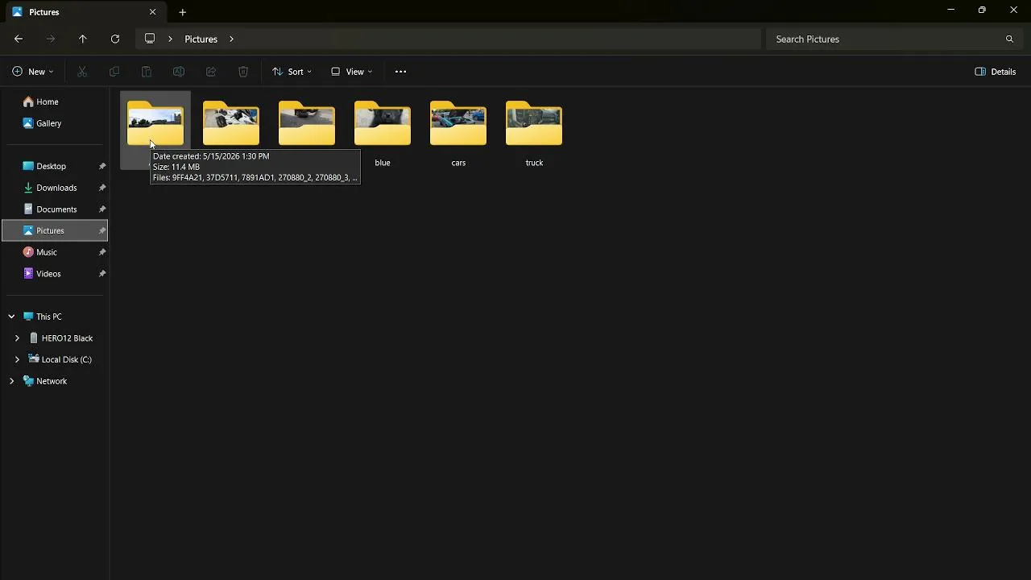This screenshot has width=1031, height=580.
Task: Minimize the File Explorer window
Action: [951, 10]
